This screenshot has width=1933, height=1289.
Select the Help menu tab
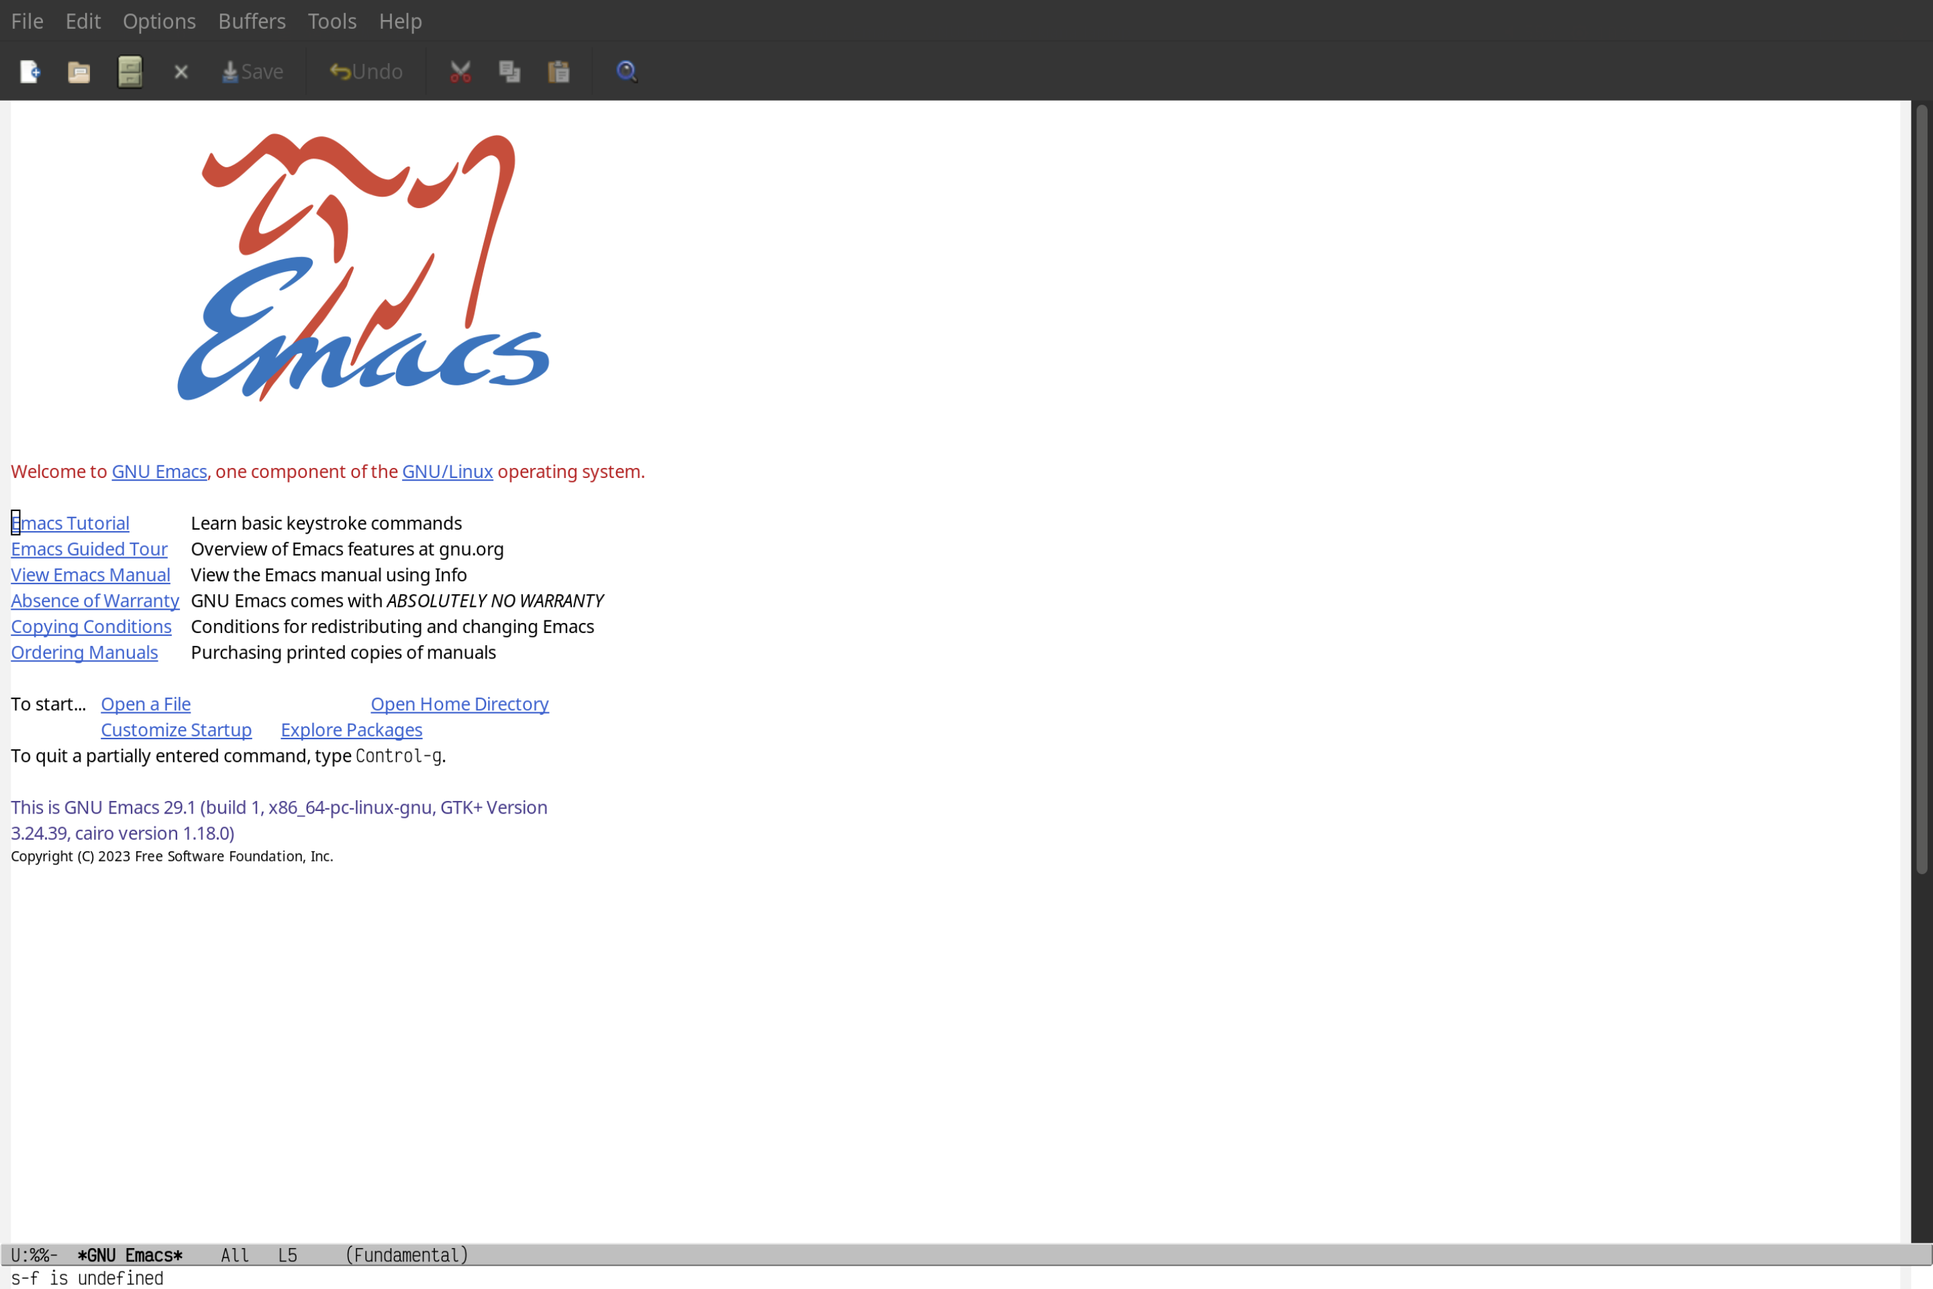click(x=400, y=20)
